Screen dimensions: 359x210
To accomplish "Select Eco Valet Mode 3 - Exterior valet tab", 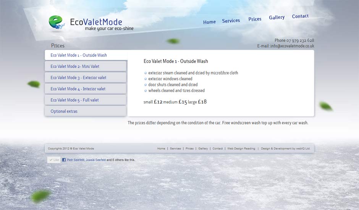I will click(86, 78).
